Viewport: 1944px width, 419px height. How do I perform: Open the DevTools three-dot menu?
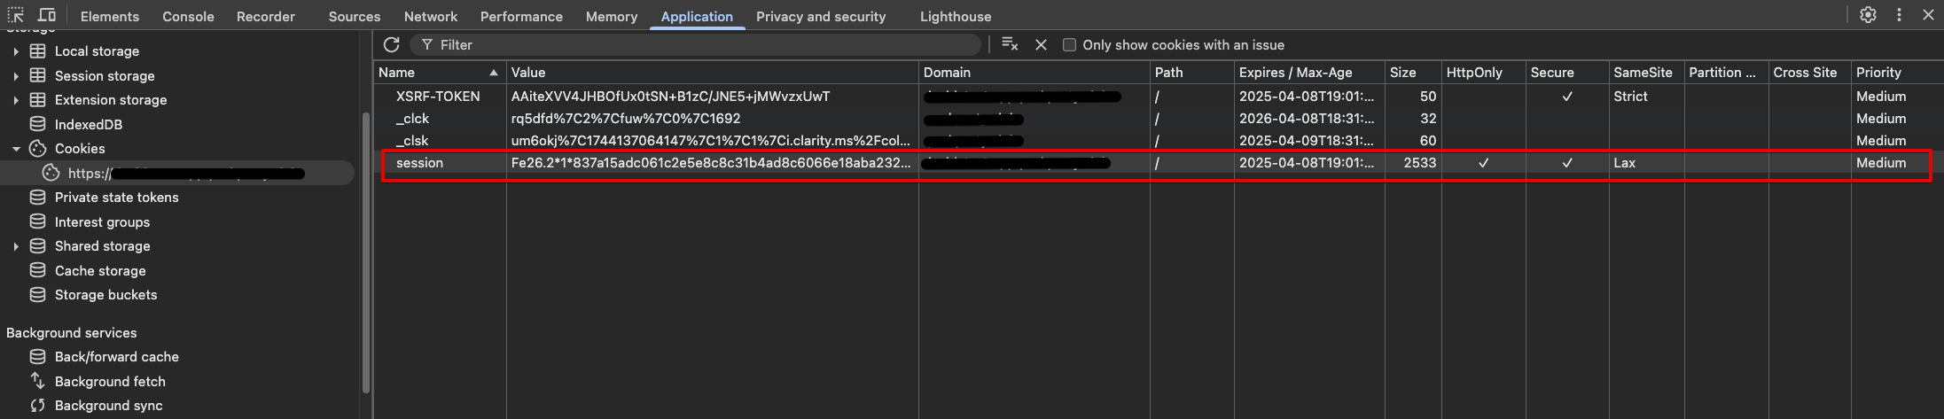[x=1899, y=15]
